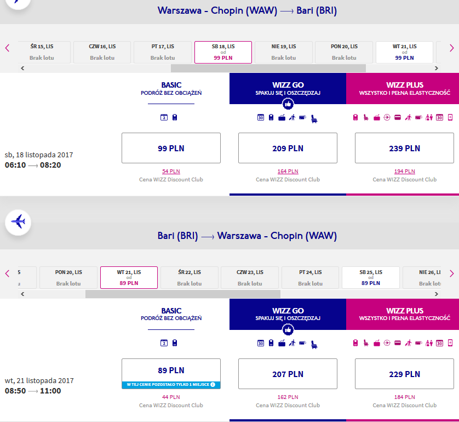Select outbound date WT 21, LIS at 99 PLN
Viewport: 459px width, 422px height.
[x=404, y=52]
